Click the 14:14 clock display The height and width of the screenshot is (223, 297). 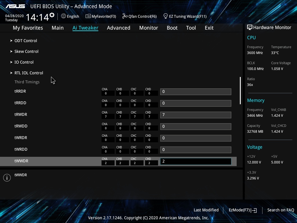37,17
